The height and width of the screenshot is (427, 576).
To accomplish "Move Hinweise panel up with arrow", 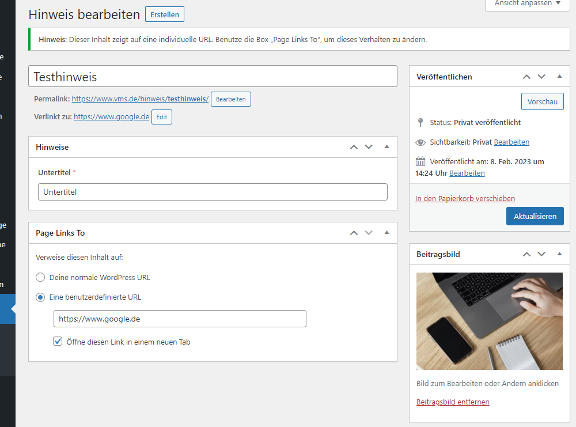I will click(x=354, y=147).
